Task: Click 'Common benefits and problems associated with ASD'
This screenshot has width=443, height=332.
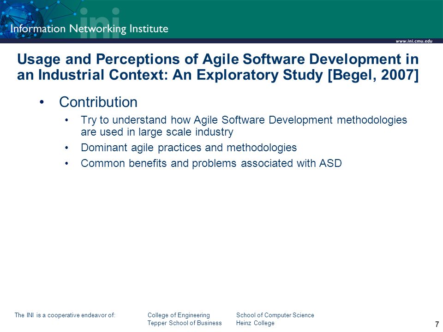Action: pyautogui.click(x=211, y=163)
